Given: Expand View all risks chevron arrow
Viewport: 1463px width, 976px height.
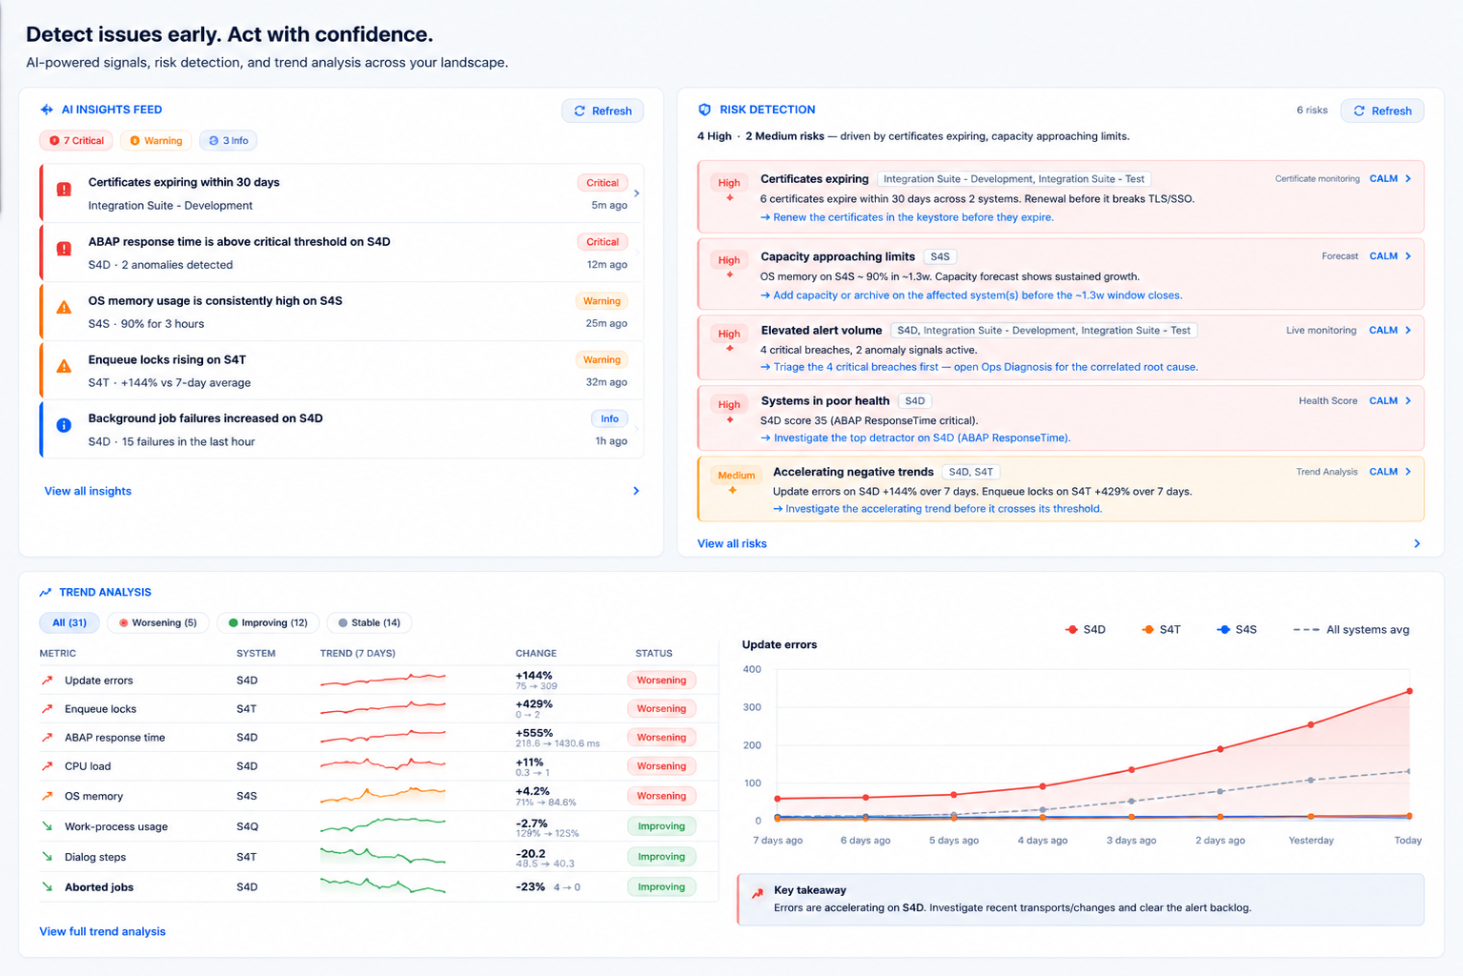Looking at the screenshot, I should [x=1417, y=543].
